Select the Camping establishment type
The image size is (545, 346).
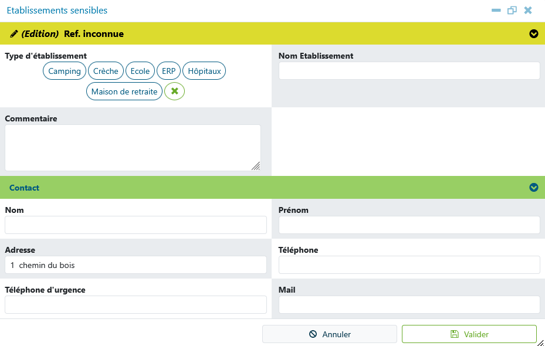click(65, 71)
